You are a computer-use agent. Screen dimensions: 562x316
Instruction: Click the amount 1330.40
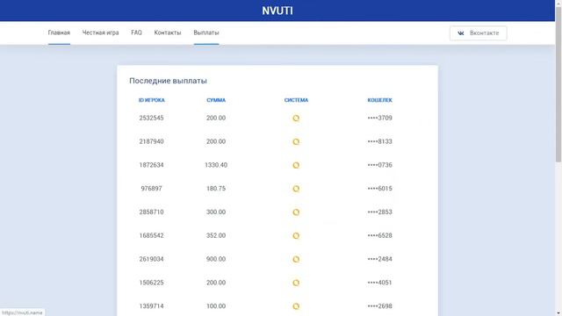click(x=216, y=165)
